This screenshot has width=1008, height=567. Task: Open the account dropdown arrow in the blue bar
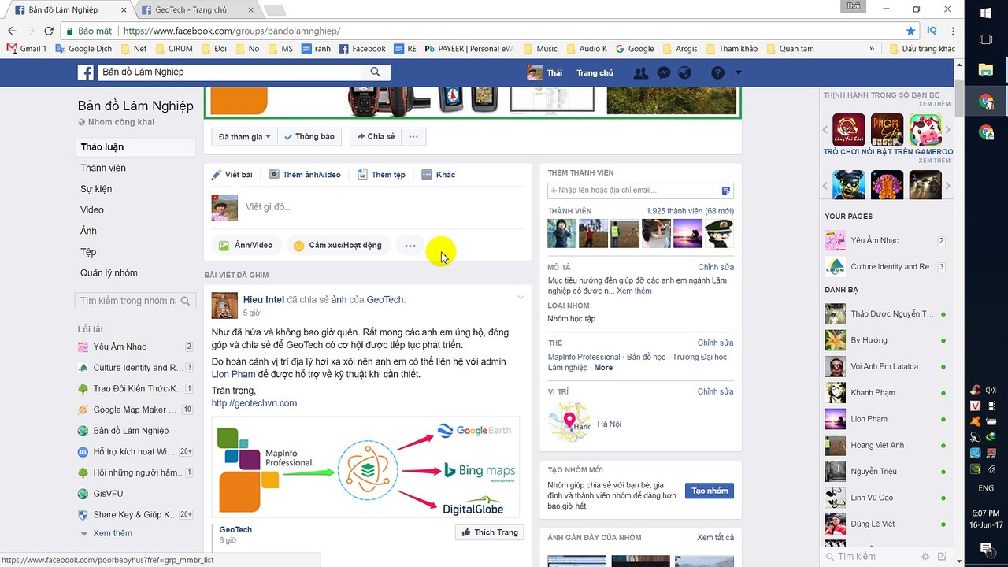point(739,72)
